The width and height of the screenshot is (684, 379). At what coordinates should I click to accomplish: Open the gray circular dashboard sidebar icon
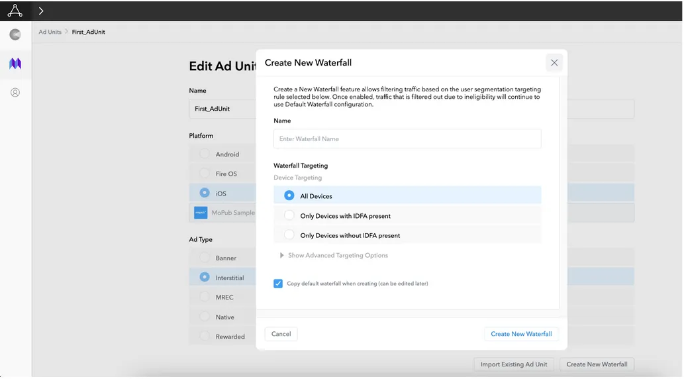pos(15,34)
